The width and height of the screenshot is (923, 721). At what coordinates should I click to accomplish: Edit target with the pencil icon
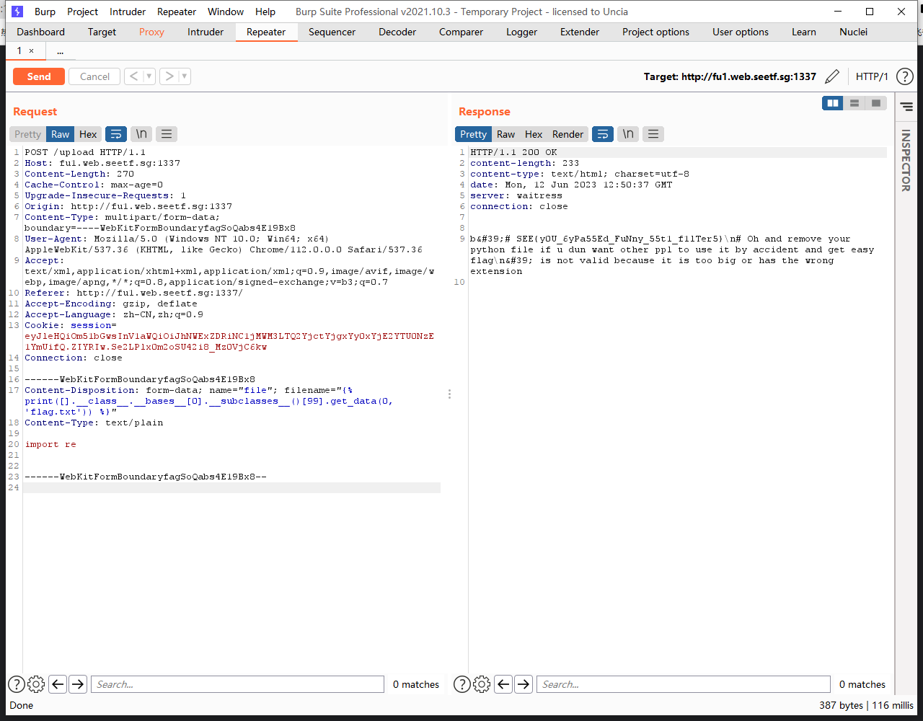pyautogui.click(x=832, y=76)
